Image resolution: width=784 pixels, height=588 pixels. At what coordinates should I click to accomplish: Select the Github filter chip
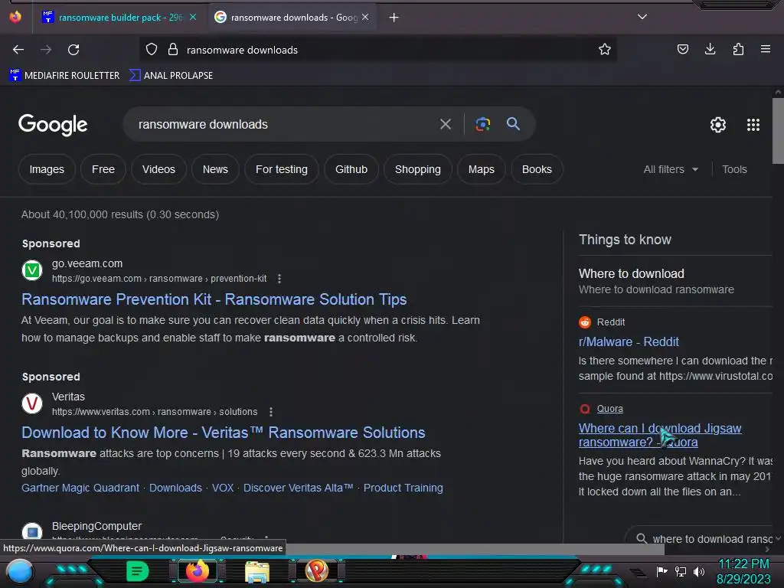coord(351,169)
